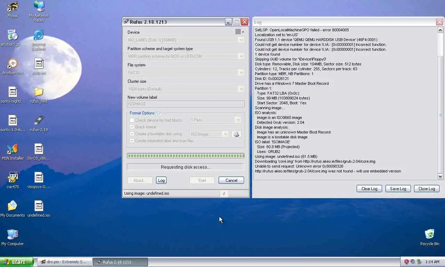Screen dimensions: 445x267
Task: Click the Rufus language selector icon beside Device
Action: (x=239, y=32)
